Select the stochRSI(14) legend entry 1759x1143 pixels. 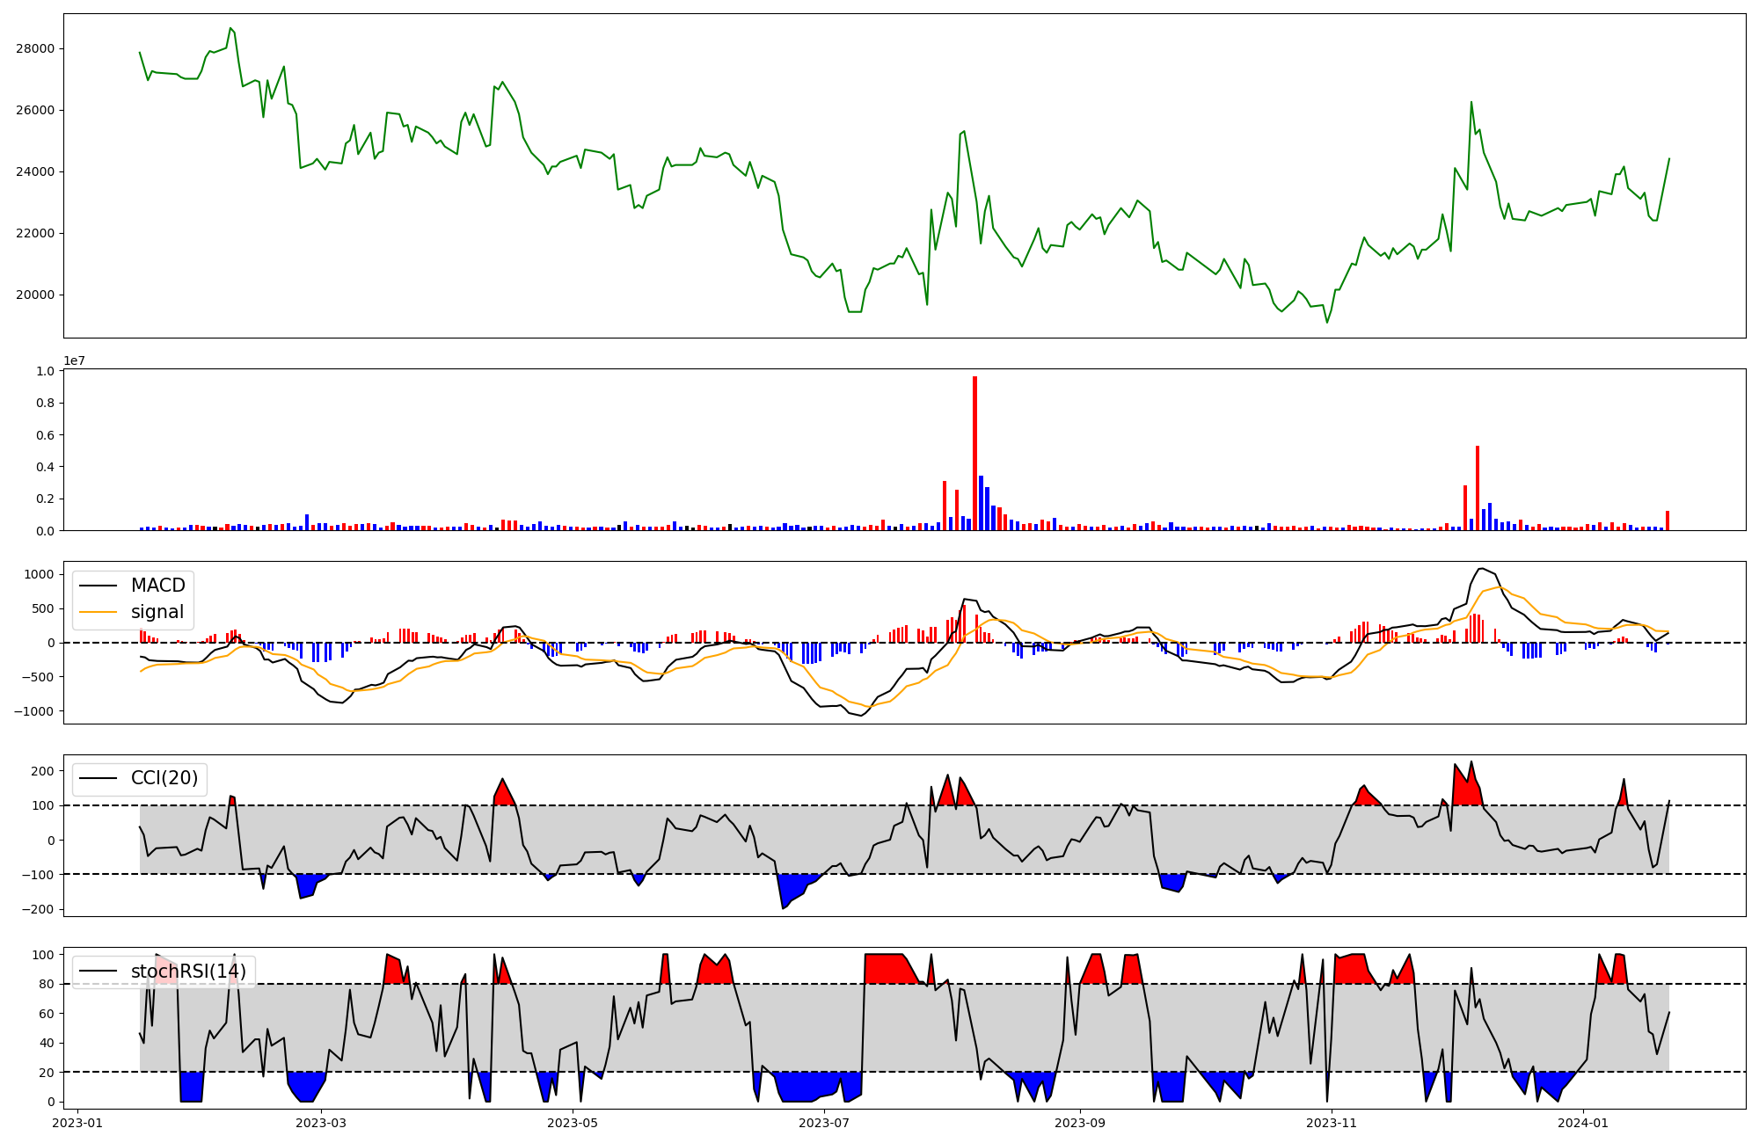[188, 972]
